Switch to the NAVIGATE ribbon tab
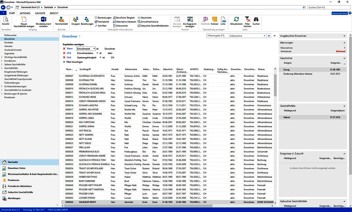Screen dimensions: 352x212 (x=40, y=13)
